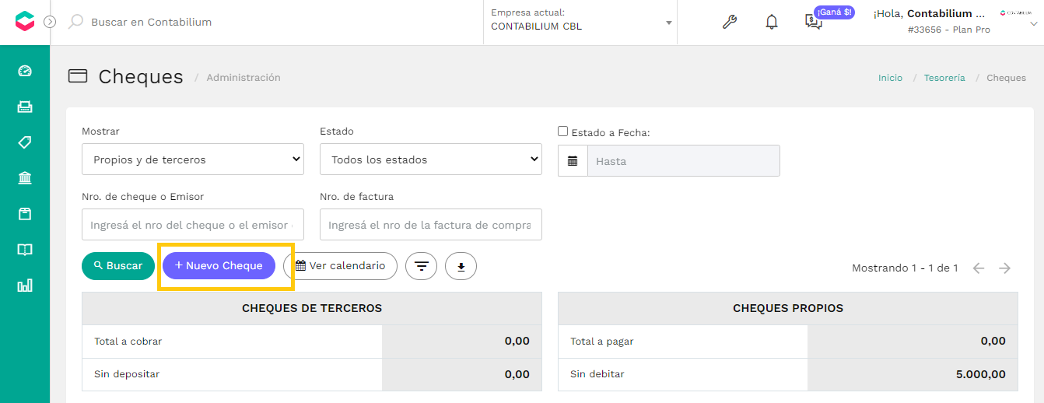This screenshot has height=403, width=1044.
Task: Expand the sidebar with the arrow toggle
Action: coord(50,22)
